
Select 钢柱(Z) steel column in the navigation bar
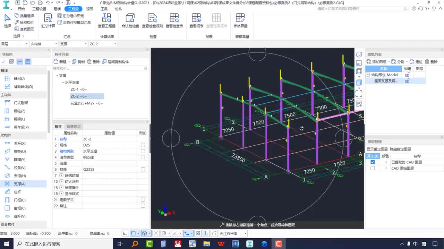[19, 111]
